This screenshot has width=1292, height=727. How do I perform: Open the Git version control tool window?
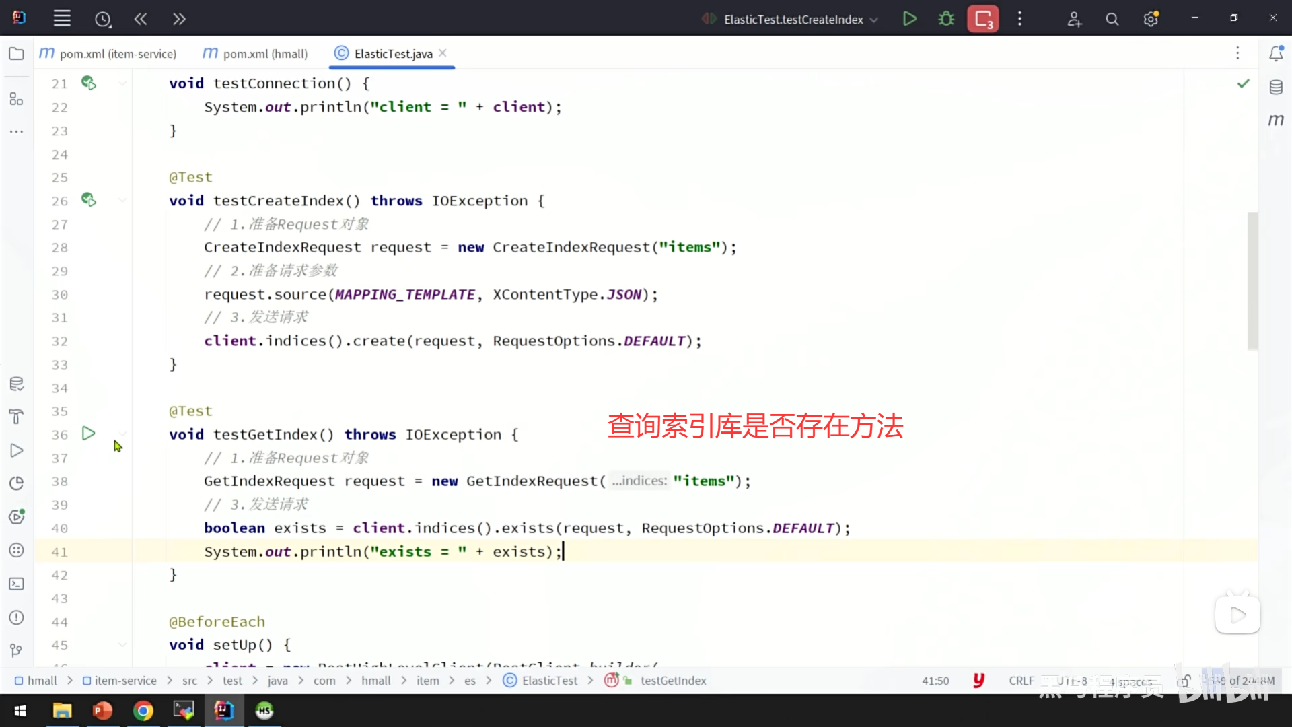(x=16, y=650)
